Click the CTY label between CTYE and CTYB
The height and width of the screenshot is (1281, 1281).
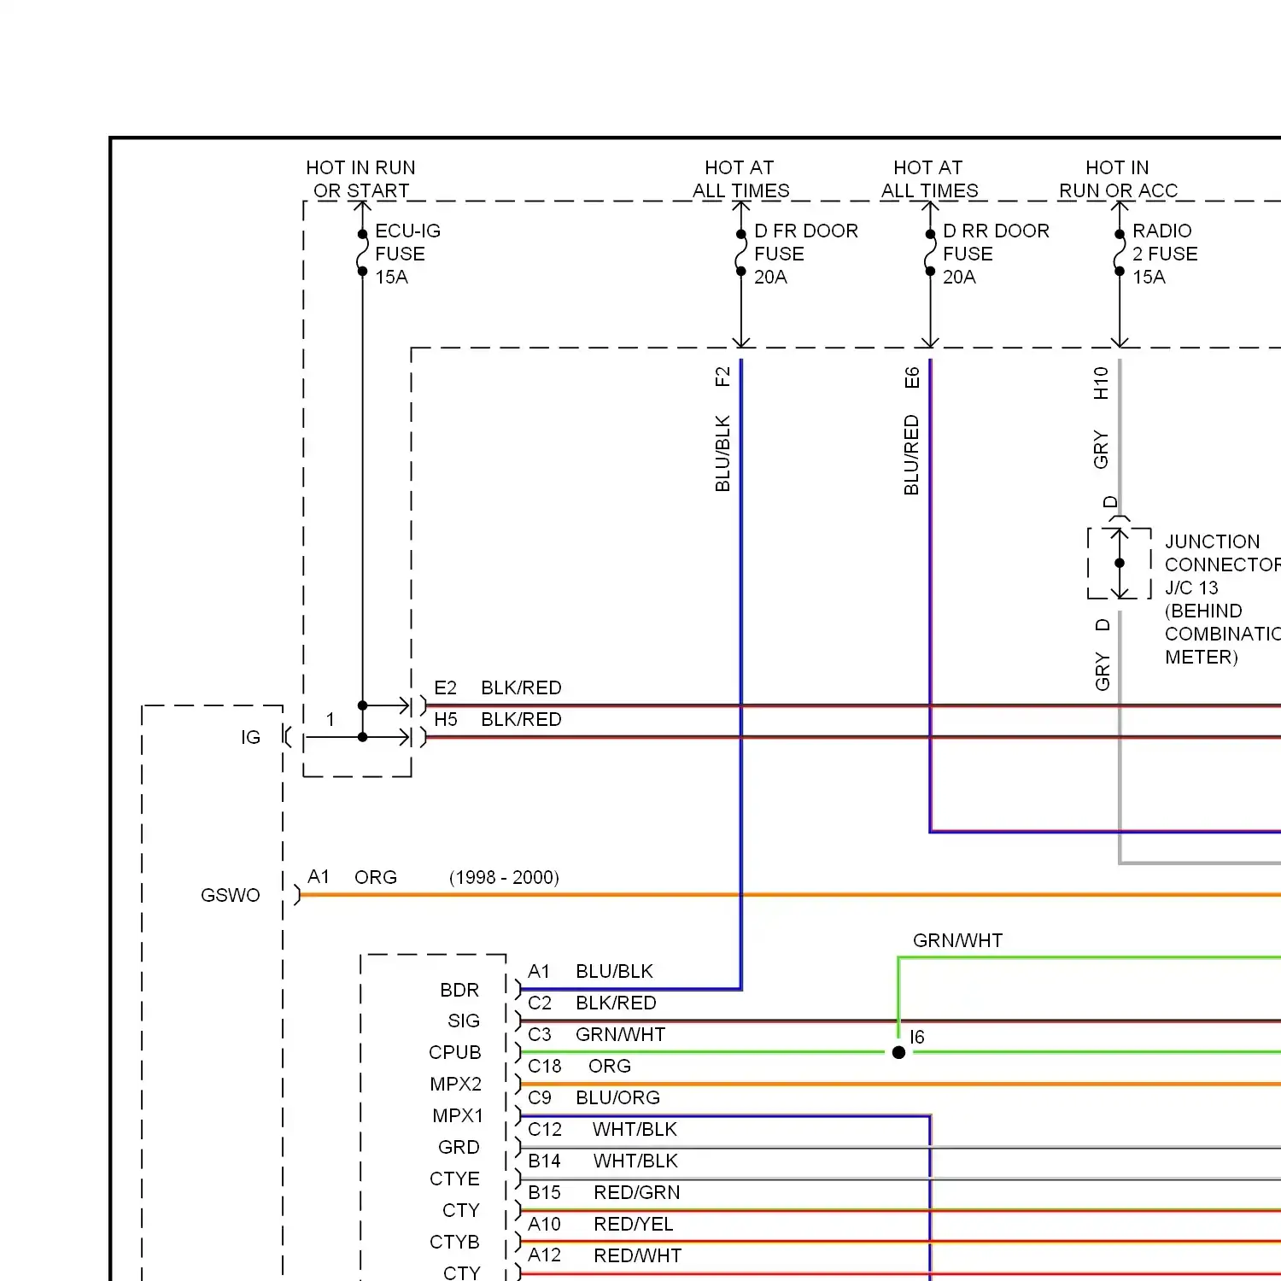tap(461, 1210)
